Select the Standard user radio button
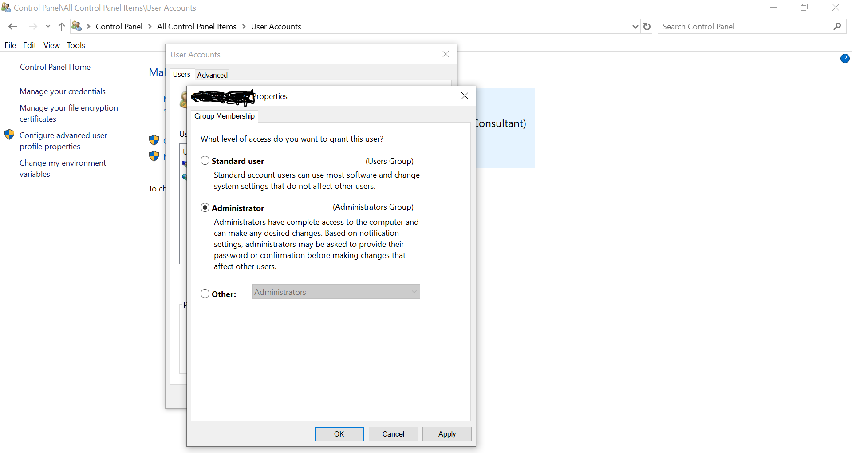The height and width of the screenshot is (453, 852). 205,161
